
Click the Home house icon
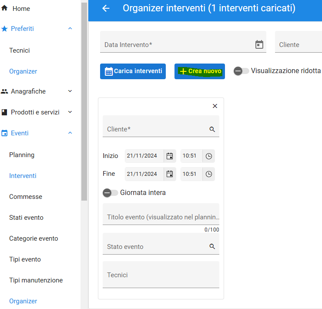coord(4,8)
